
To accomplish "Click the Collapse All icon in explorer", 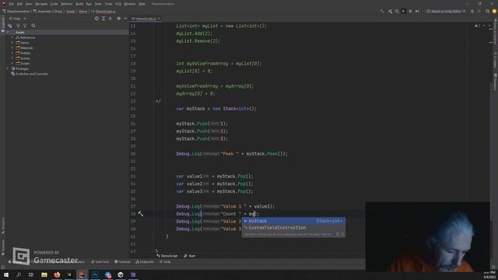I will (x=110, y=19).
